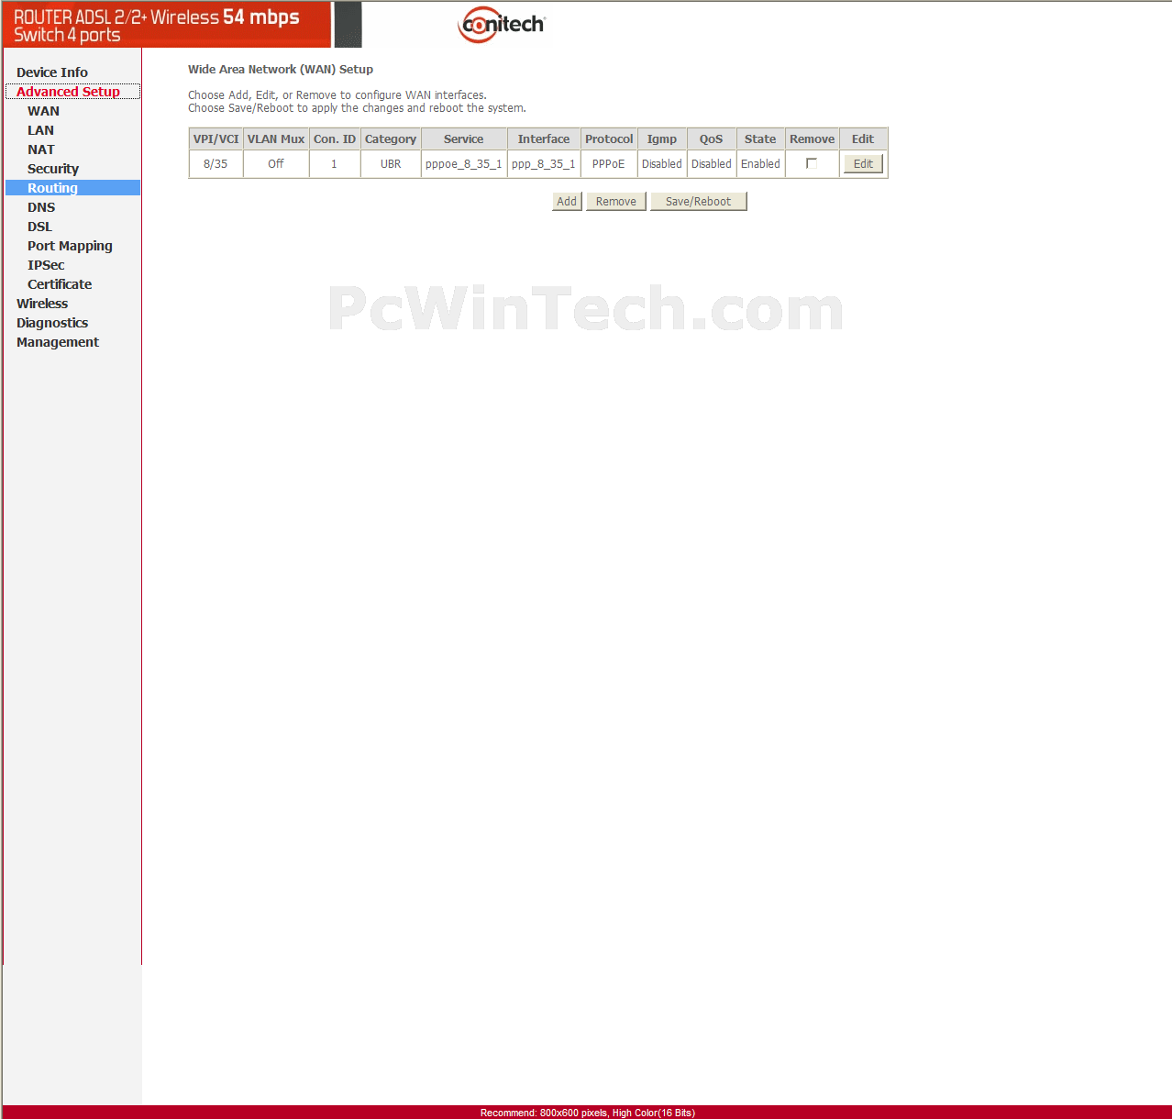Open DSL settings
Image resolution: width=1172 pixels, height=1119 pixels.
coord(39,227)
